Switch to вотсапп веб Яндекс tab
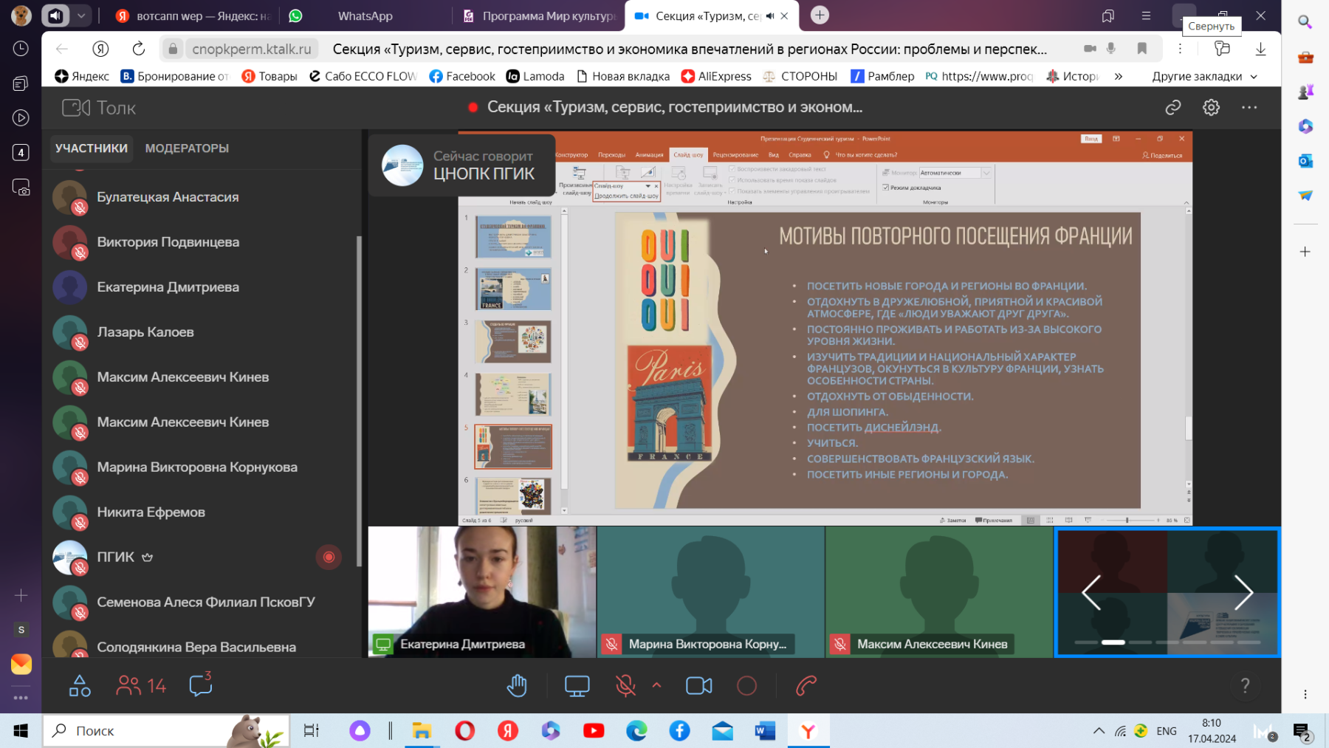Viewport: 1329px width, 748px height. [x=194, y=16]
